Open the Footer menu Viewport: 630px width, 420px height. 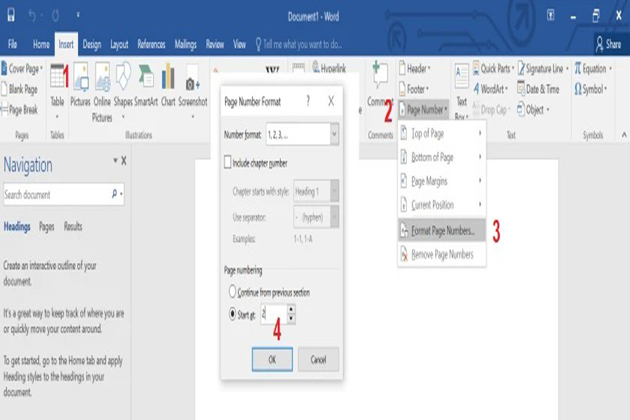pos(414,89)
